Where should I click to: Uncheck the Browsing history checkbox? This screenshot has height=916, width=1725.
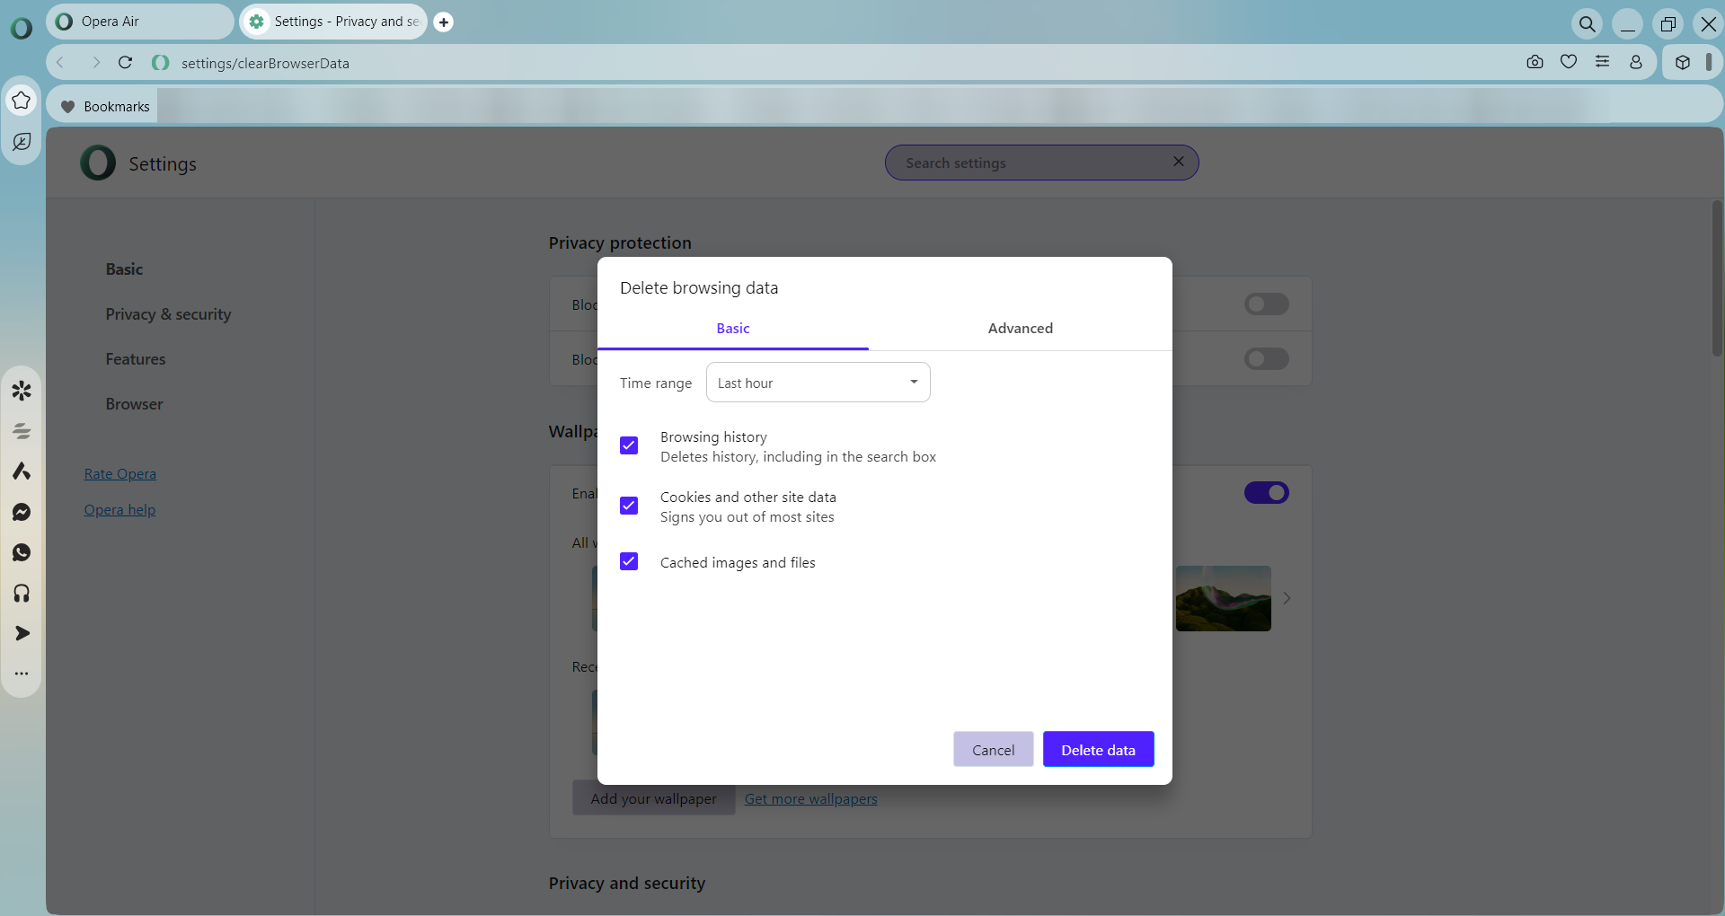pyautogui.click(x=629, y=445)
